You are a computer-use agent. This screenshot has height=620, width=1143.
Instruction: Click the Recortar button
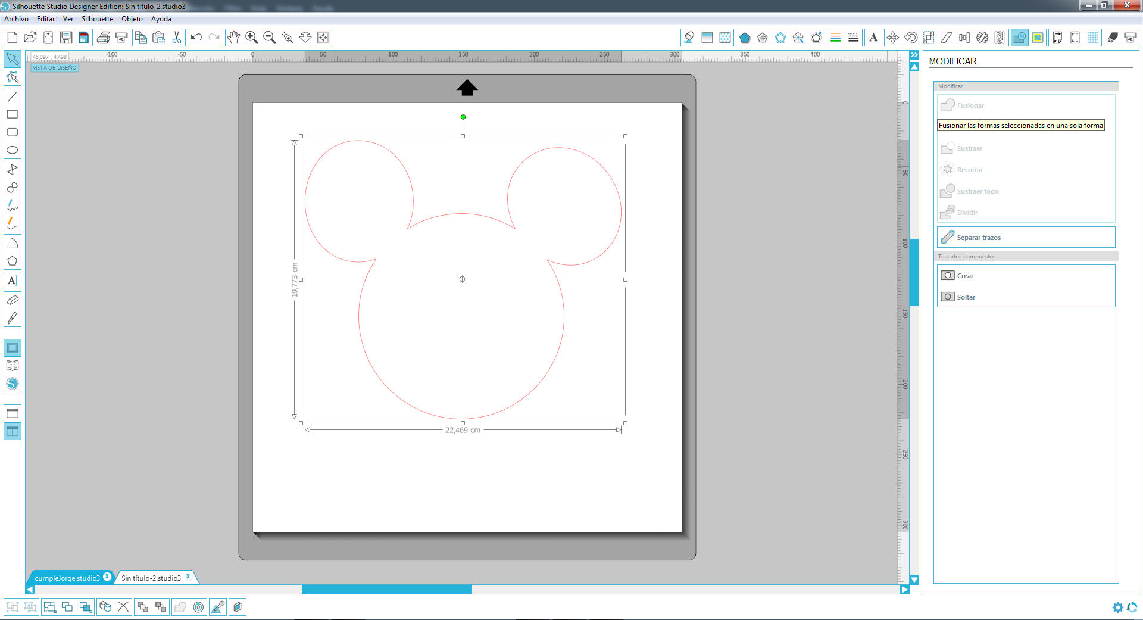point(1026,170)
